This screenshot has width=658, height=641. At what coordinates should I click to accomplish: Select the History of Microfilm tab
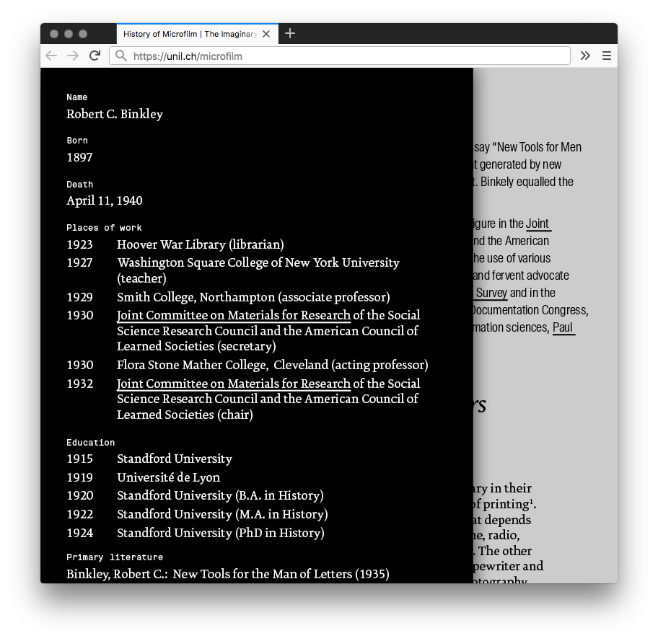(190, 34)
